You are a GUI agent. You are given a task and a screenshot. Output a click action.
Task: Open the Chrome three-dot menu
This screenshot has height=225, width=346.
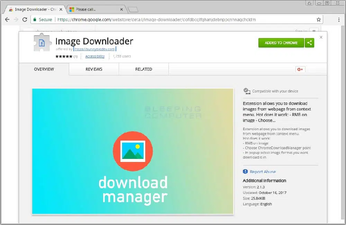339,20
